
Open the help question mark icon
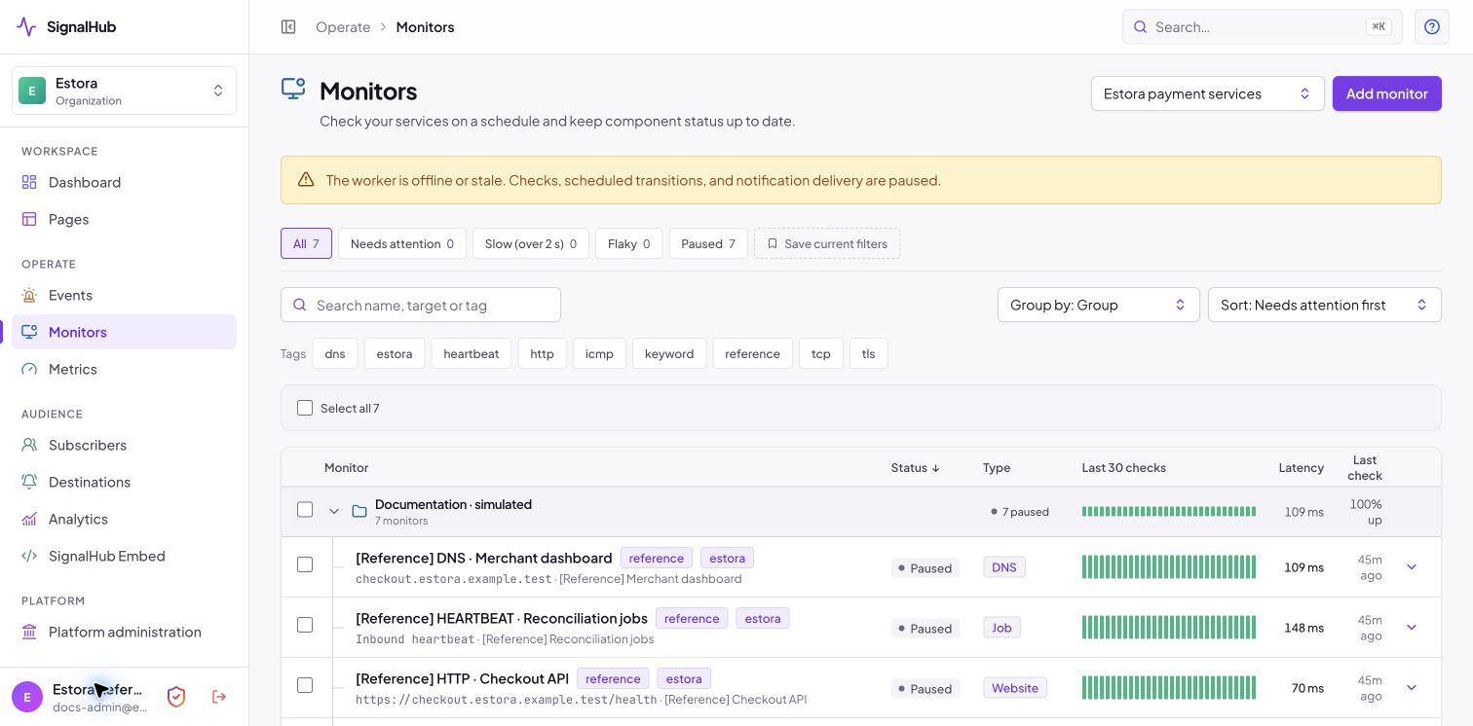click(x=1432, y=27)
